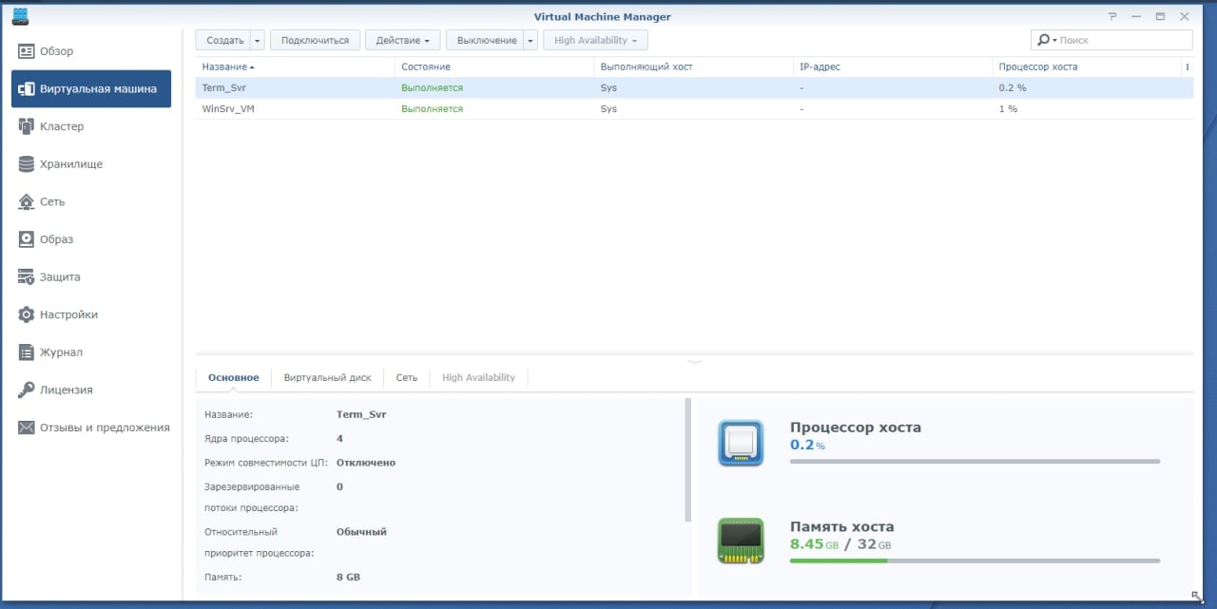Open the dropdown arrow next to Создать
This screenshot has height=609, width=1217.
(x=258, y=41)
